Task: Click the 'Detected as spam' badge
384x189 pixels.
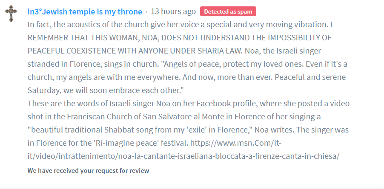Action: coord(228,11)
